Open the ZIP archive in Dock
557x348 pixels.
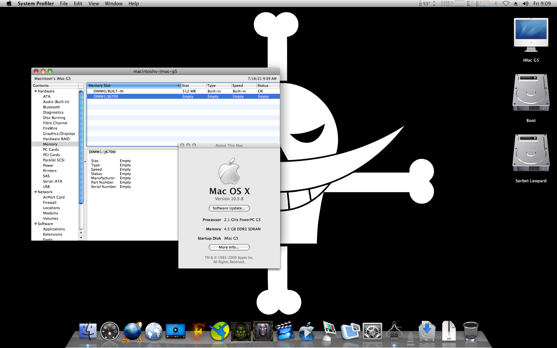(x=449, y=331)
